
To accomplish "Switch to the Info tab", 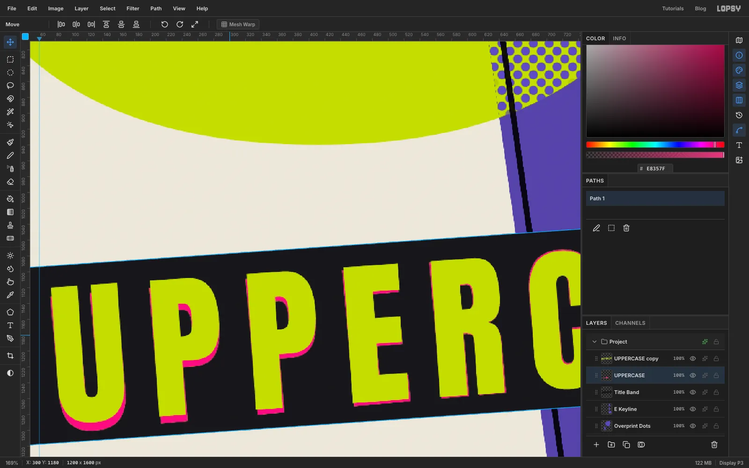I will [619, 38].
